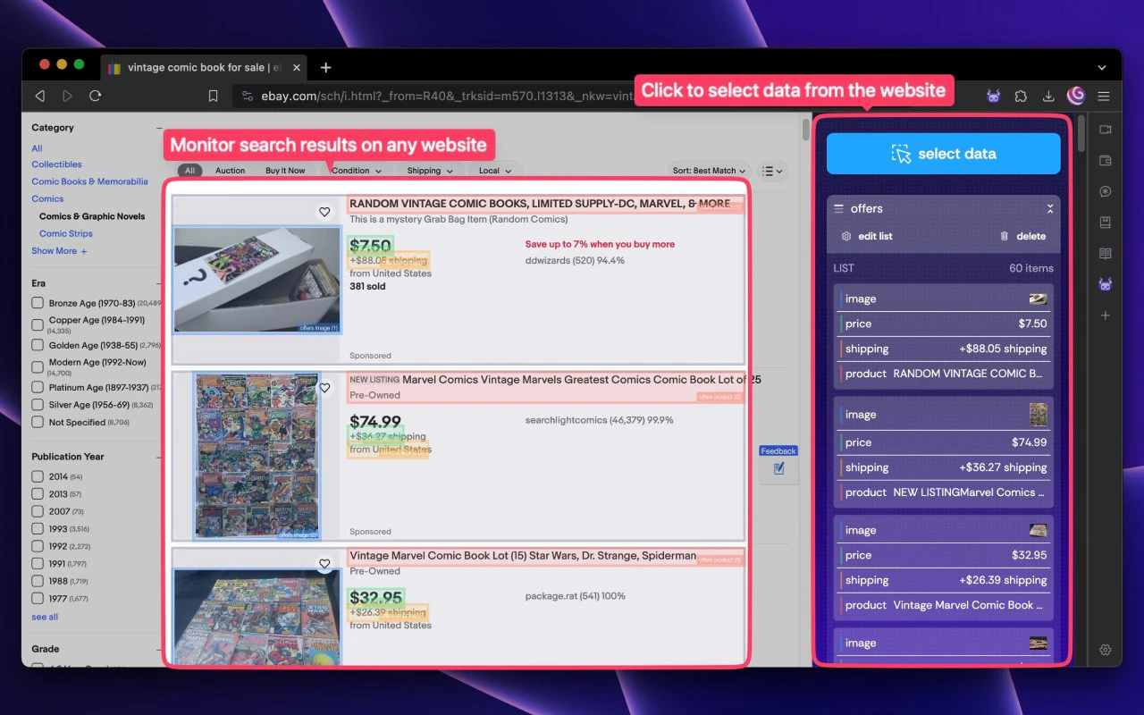Open the Vintage Marvel Comic Book Lot (15) title
The image size is (1144, 715).
click(523, 556)
